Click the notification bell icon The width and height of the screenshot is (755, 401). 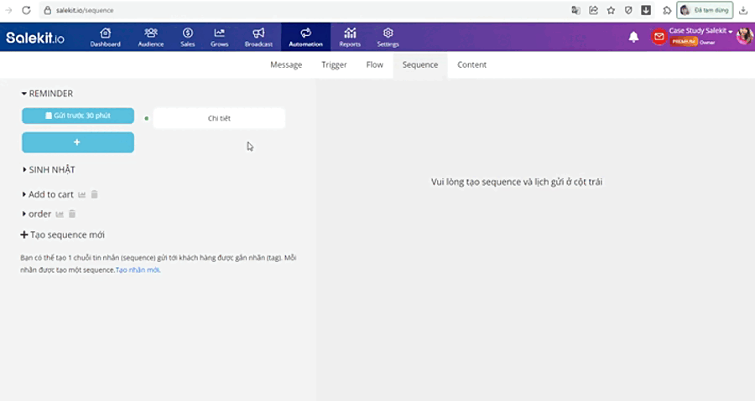pos(633,37)
